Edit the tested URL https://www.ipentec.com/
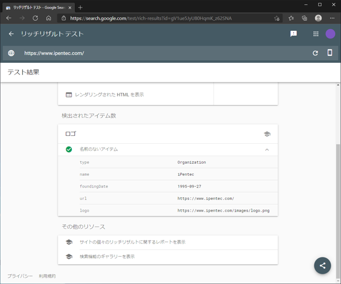Screen dimensions: 341x284 pyautogui.click(x=54, y=53)
